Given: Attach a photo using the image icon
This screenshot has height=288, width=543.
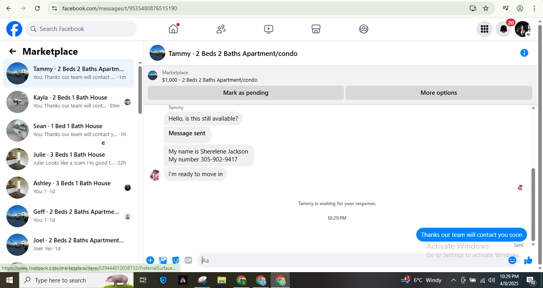Looking at the screenshot, I should pos(163,260).
